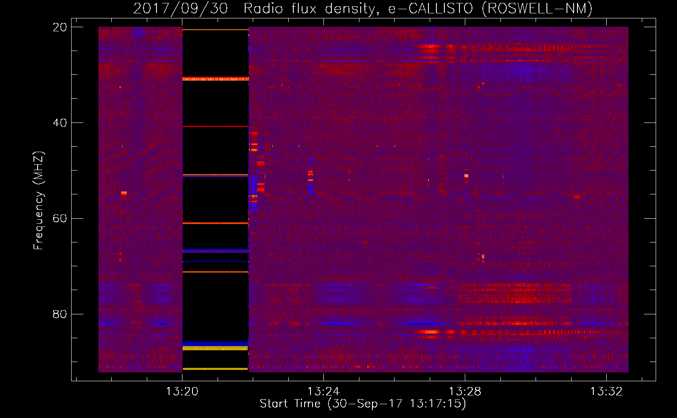Screen dimensions: 677x418
Task: Click the '60' frequency tick label
Action: 60,219
